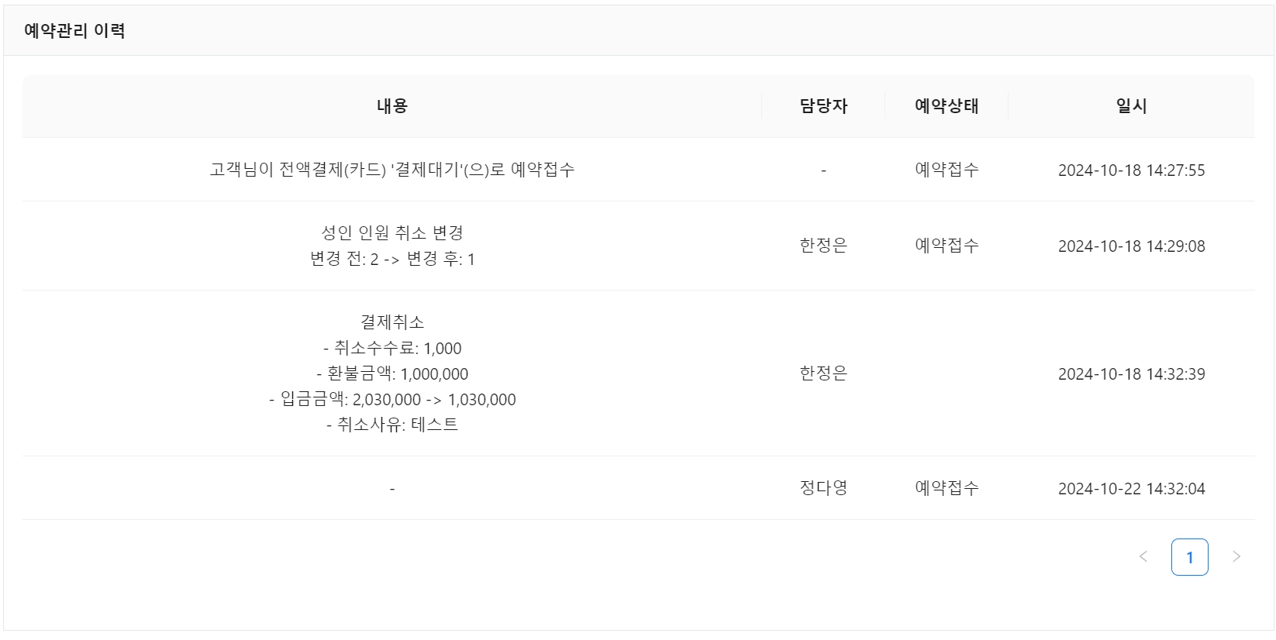Select the 성인 인원 취소 변경 entry
The width and height of the screenshot is (1276, 640).
click(x=391, y=232)
